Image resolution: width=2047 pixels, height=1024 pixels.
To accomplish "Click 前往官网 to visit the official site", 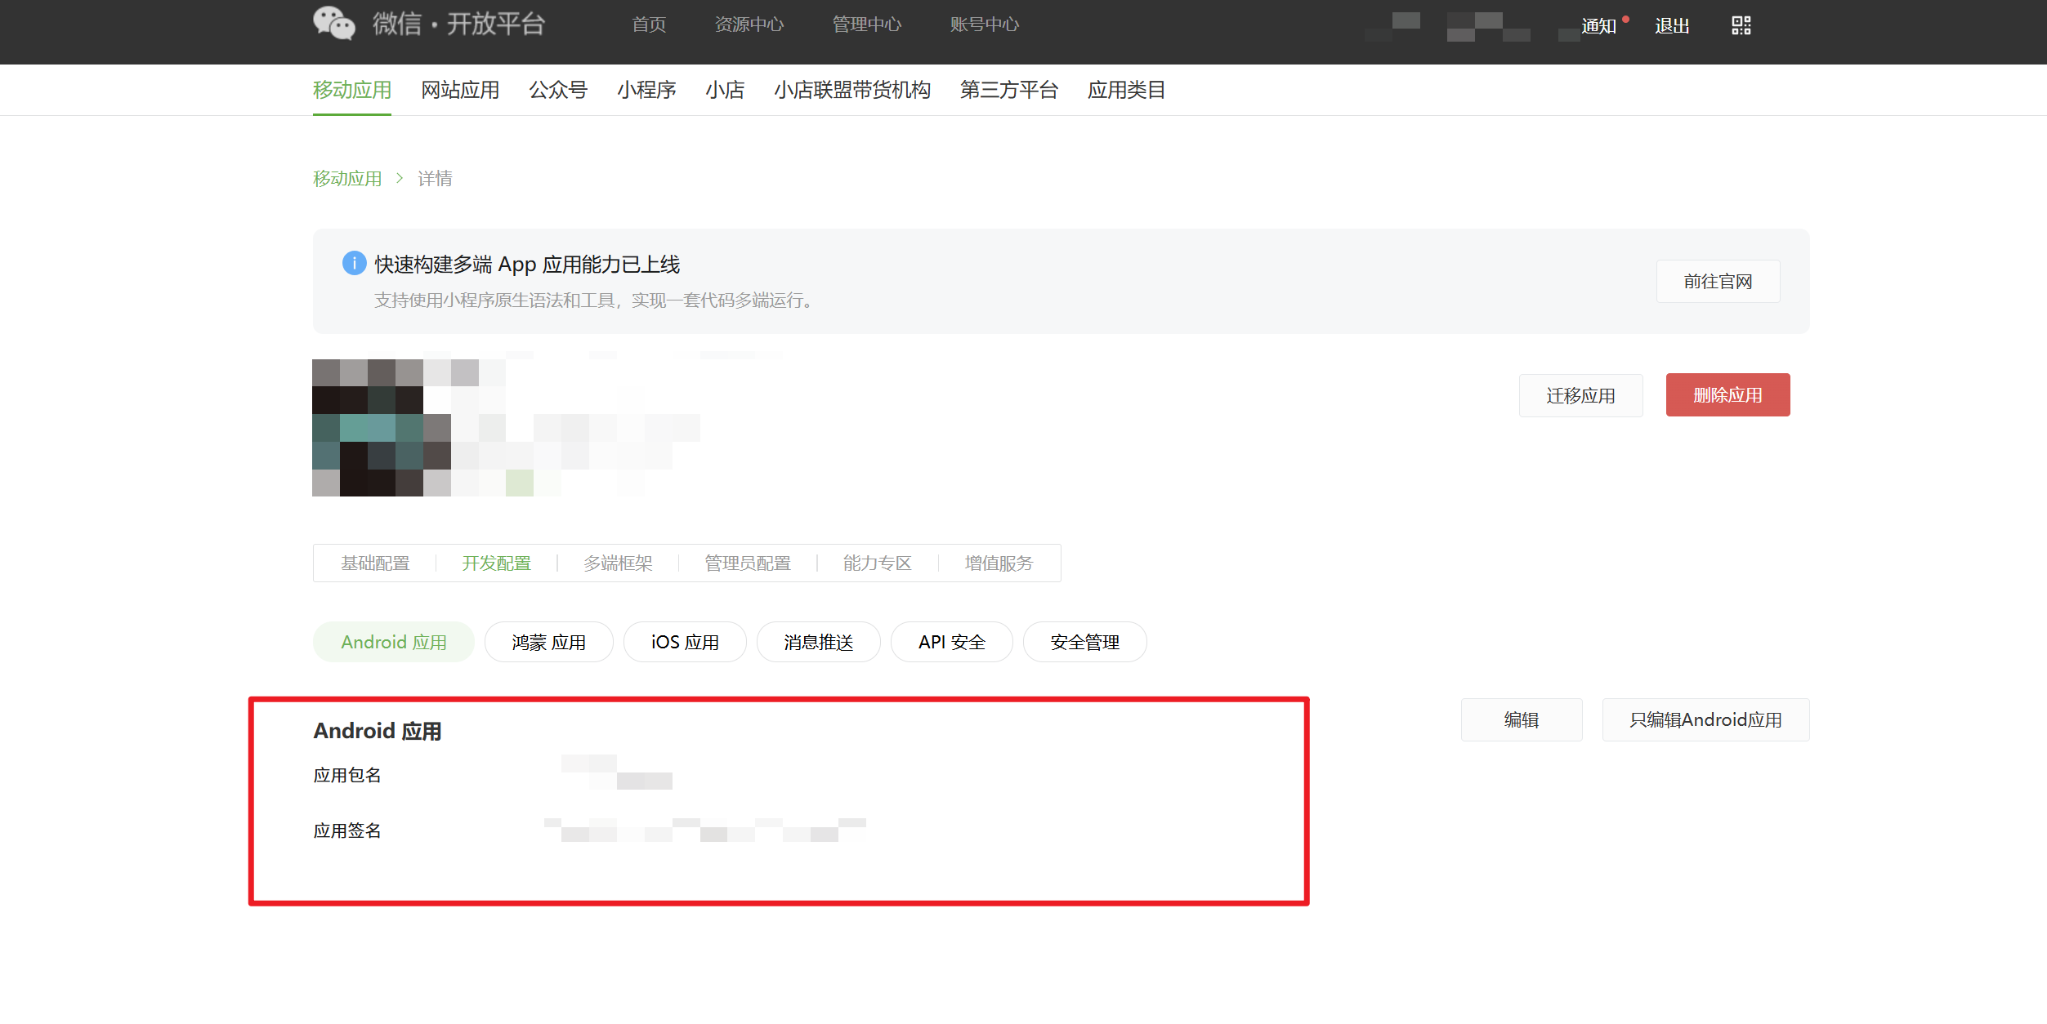I will tap(1718, 281).
